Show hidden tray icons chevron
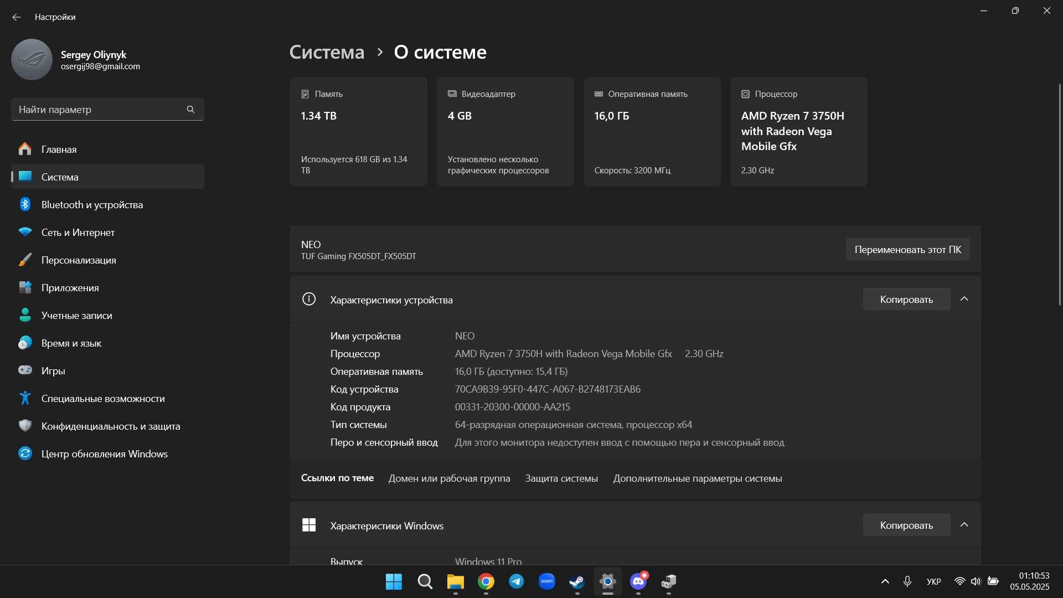The width and height of the screenshot is (1063, 598). tap(885, 581)
